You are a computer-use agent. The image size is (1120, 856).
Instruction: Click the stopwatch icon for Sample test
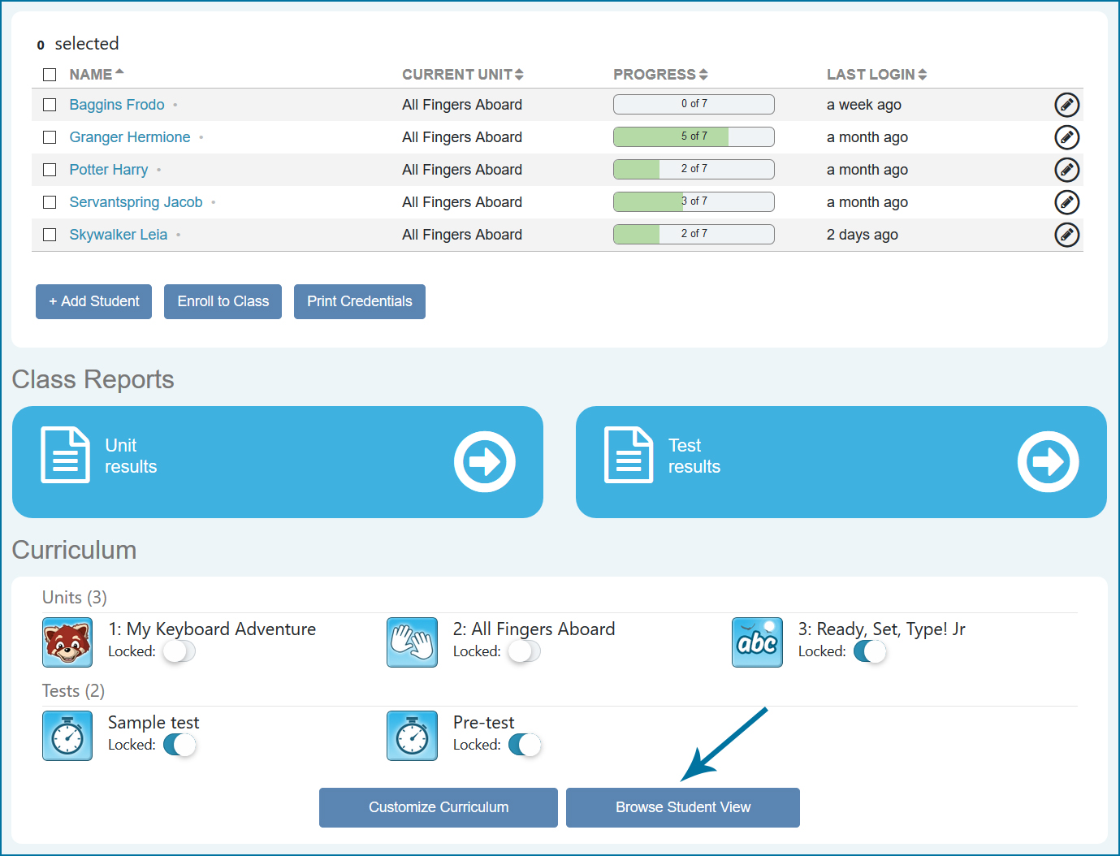[67, 736]
